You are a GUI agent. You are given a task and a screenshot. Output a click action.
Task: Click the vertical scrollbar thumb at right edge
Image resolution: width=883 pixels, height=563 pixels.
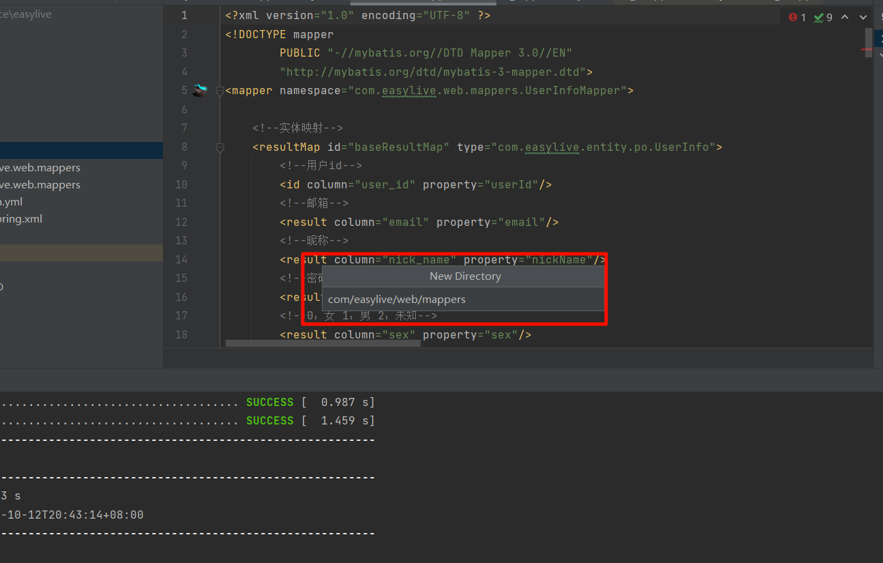(868, 42)
